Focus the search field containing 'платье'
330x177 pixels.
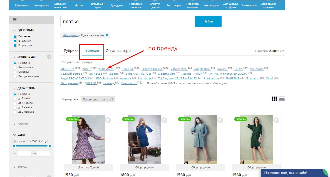(128, 21)
